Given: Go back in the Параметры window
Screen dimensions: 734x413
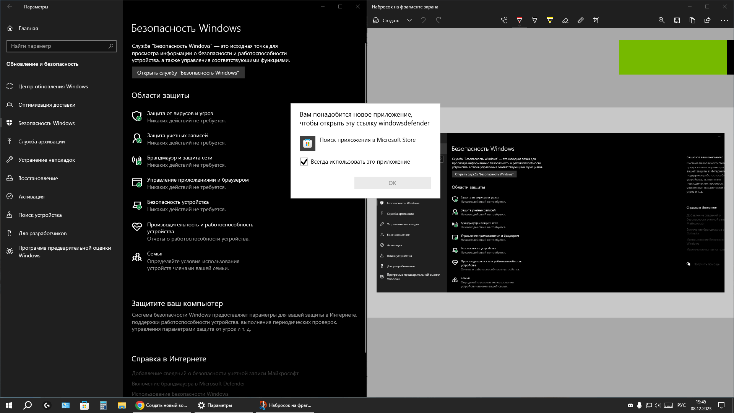Looking at the screenshot, I should pyautogui.click(x=10, y=7).
